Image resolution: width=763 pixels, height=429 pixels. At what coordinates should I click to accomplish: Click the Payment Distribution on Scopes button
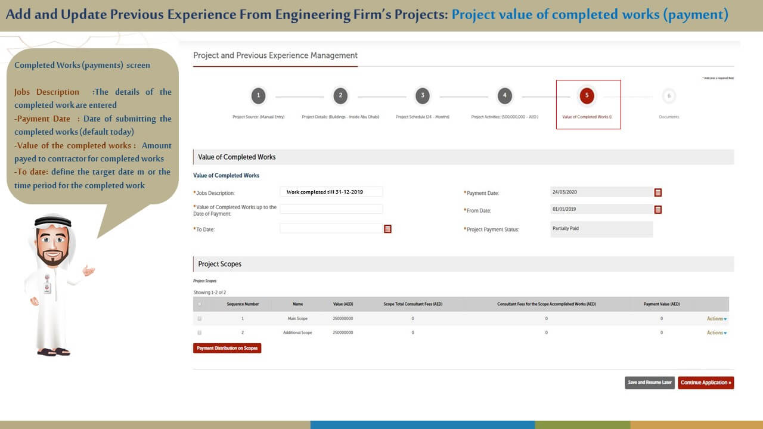point(227,348)
